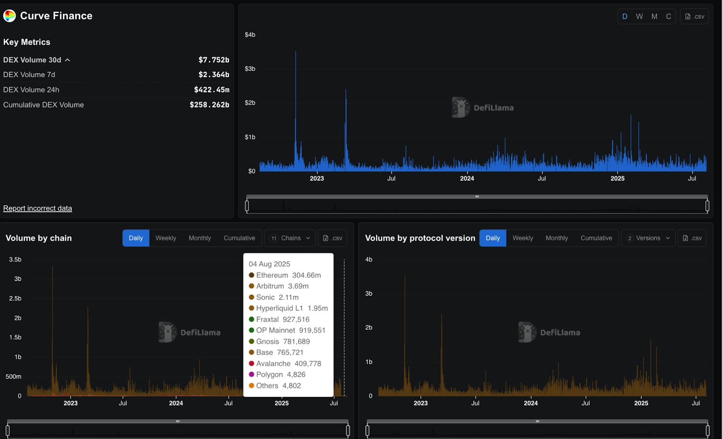Grab right range handle of main chart slider
Viewport: 723px width, 439px height.
click(707, 206)
